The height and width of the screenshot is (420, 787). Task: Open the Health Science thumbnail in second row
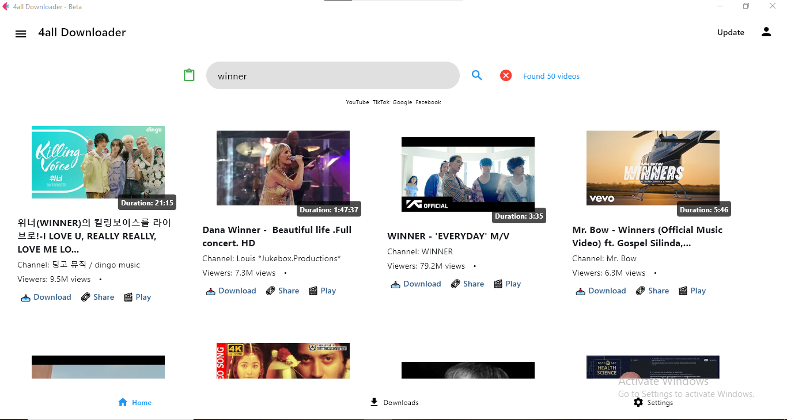pos(653,367)
